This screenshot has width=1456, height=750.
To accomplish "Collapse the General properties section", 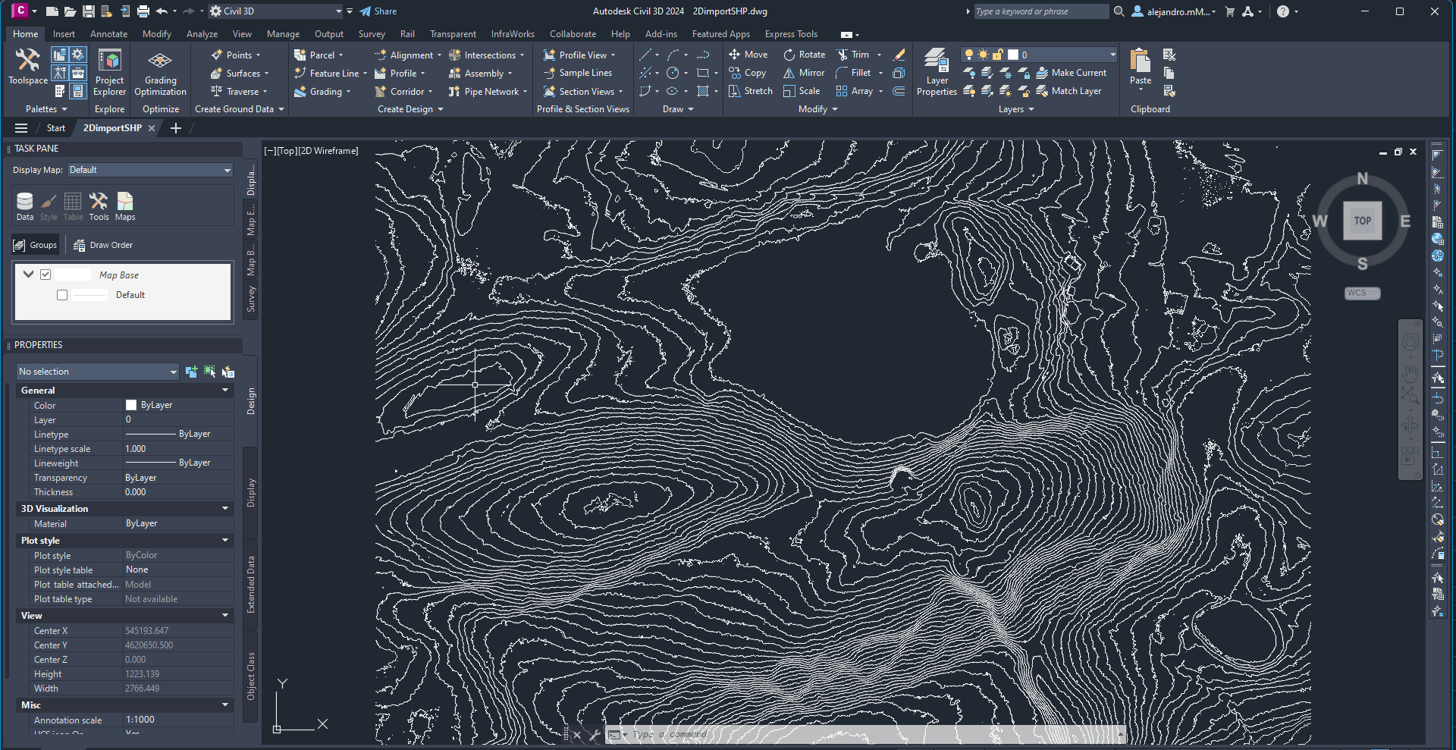I will [225, 391].
